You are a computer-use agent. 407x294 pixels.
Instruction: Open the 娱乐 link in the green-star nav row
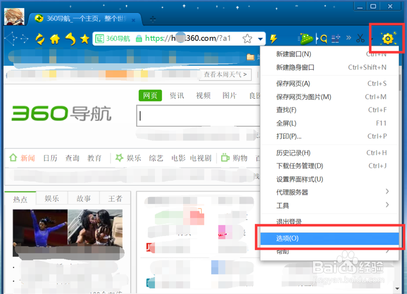click(x=133, y=158)
